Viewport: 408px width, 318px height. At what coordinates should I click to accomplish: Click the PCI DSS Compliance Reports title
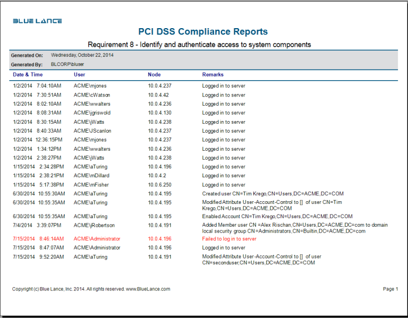pyautogui.click(x=203, y=32)
